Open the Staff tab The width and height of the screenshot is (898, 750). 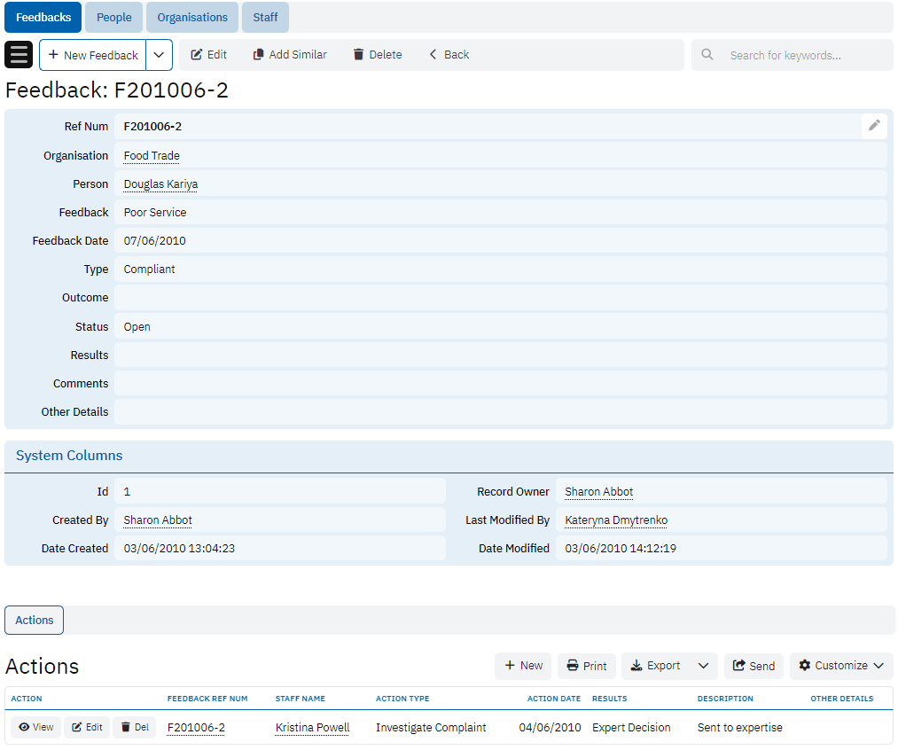[x=265, y=17]
